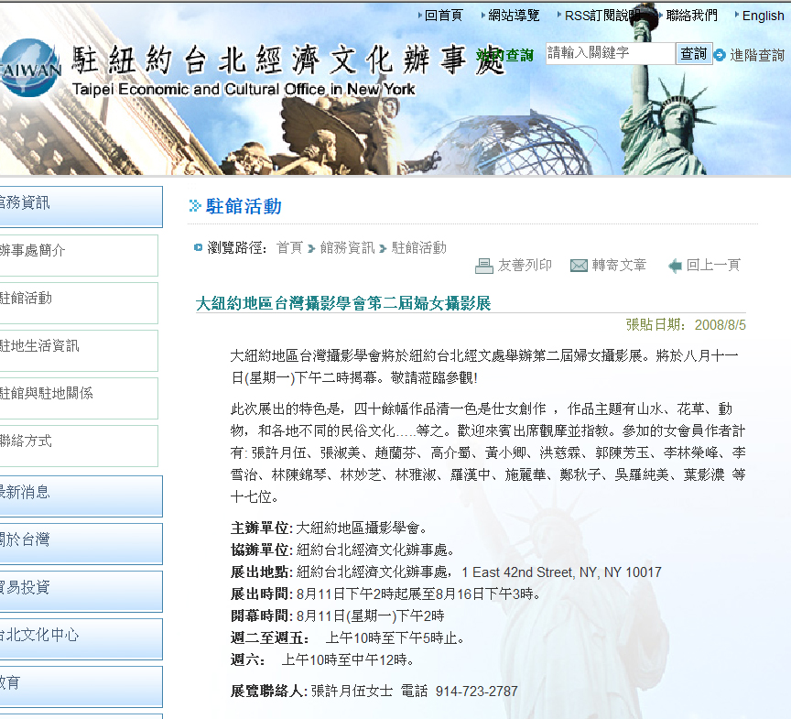Click the double-chevron icon before 駐館活動 heading

coord(195,206)
